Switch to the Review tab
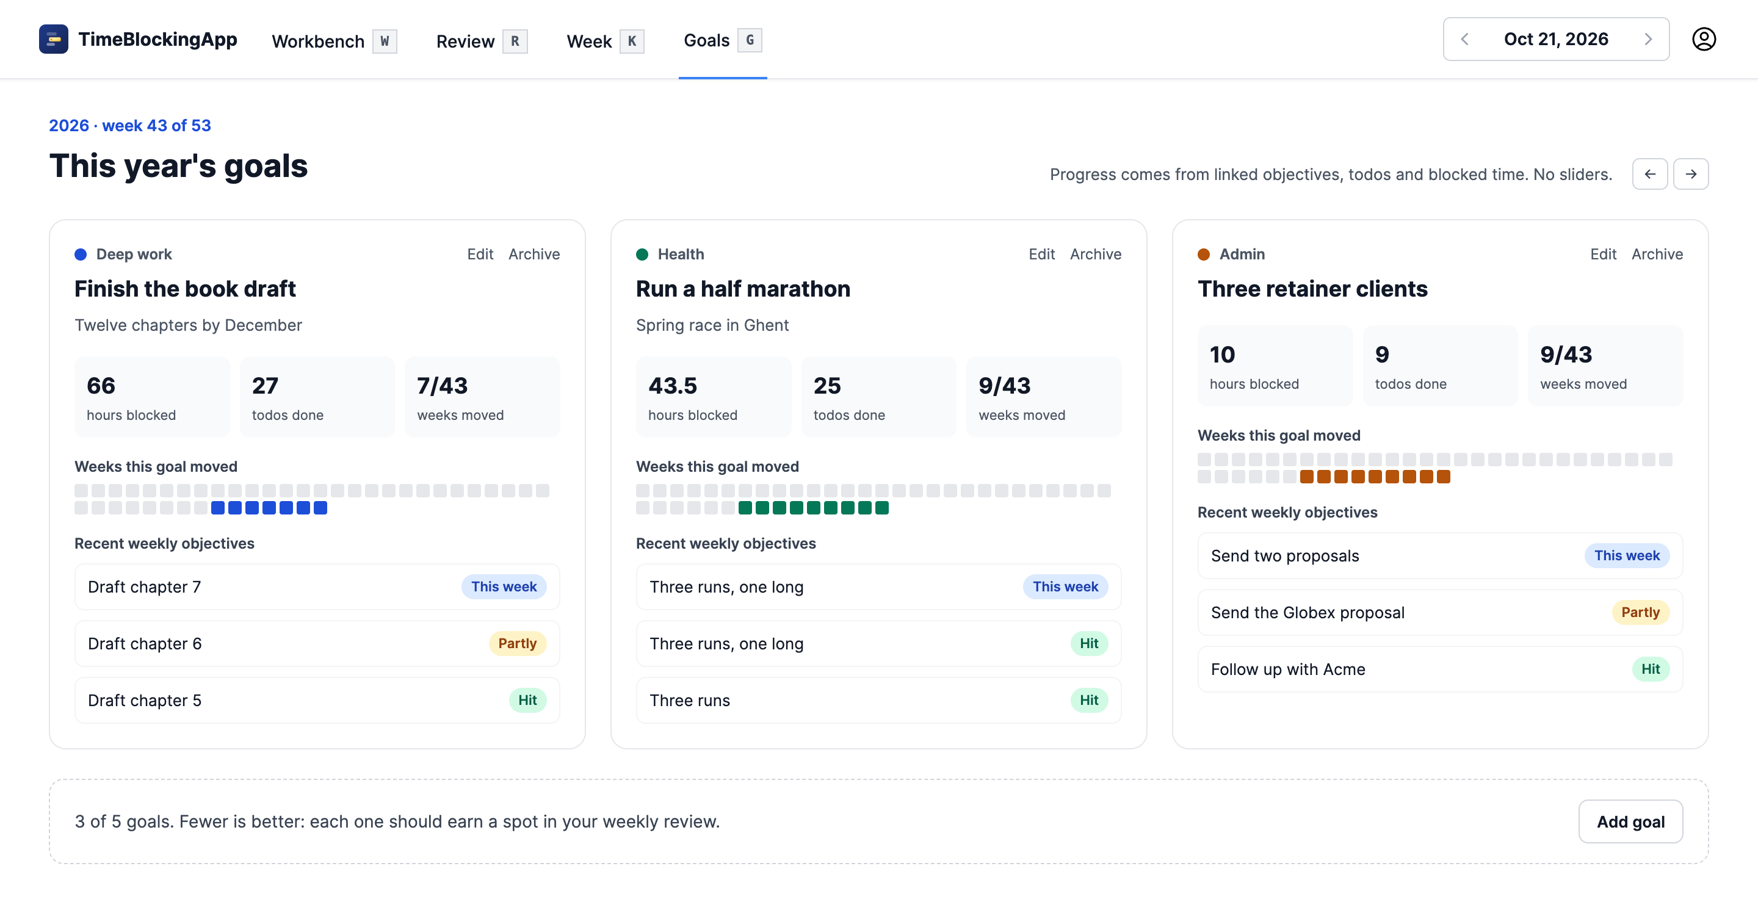This screenshot has width=1758, height=924. 481,41
